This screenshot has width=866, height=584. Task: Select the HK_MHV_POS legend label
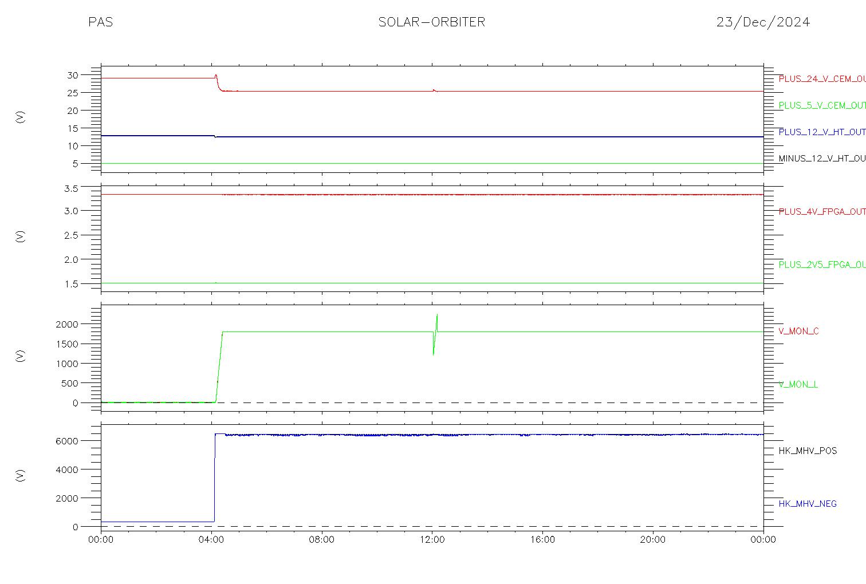click(x=808, y=451)
